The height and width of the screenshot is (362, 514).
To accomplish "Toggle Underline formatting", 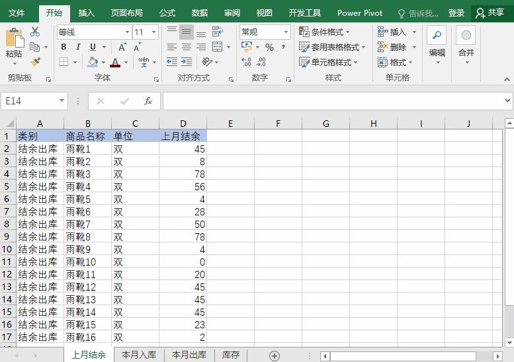I will pyautogui.click(x=93, y=47).
